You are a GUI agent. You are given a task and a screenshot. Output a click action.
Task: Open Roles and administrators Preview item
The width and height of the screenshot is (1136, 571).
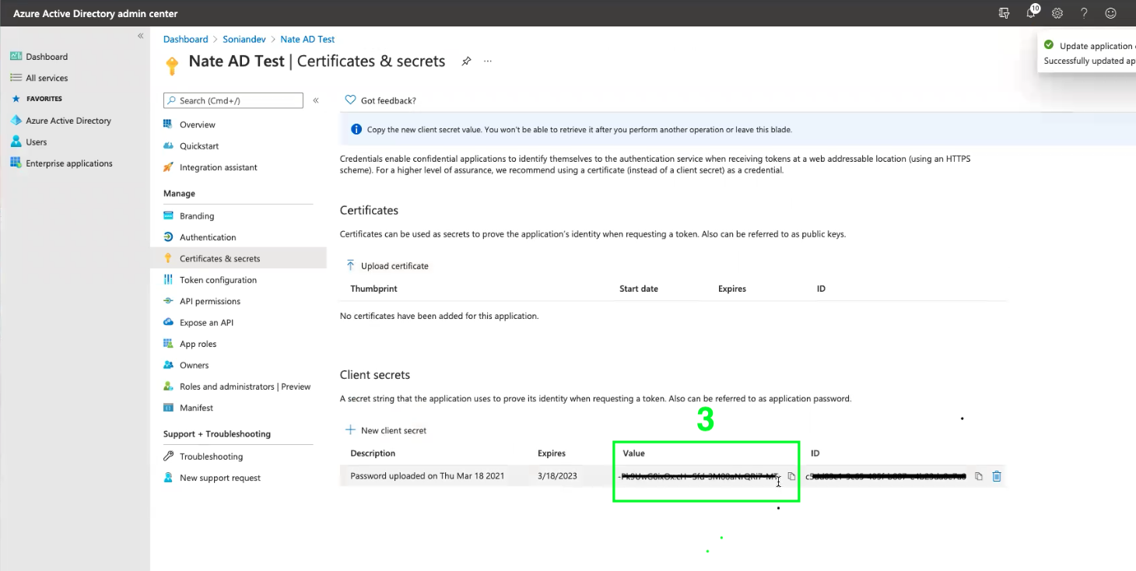[244, 387]
